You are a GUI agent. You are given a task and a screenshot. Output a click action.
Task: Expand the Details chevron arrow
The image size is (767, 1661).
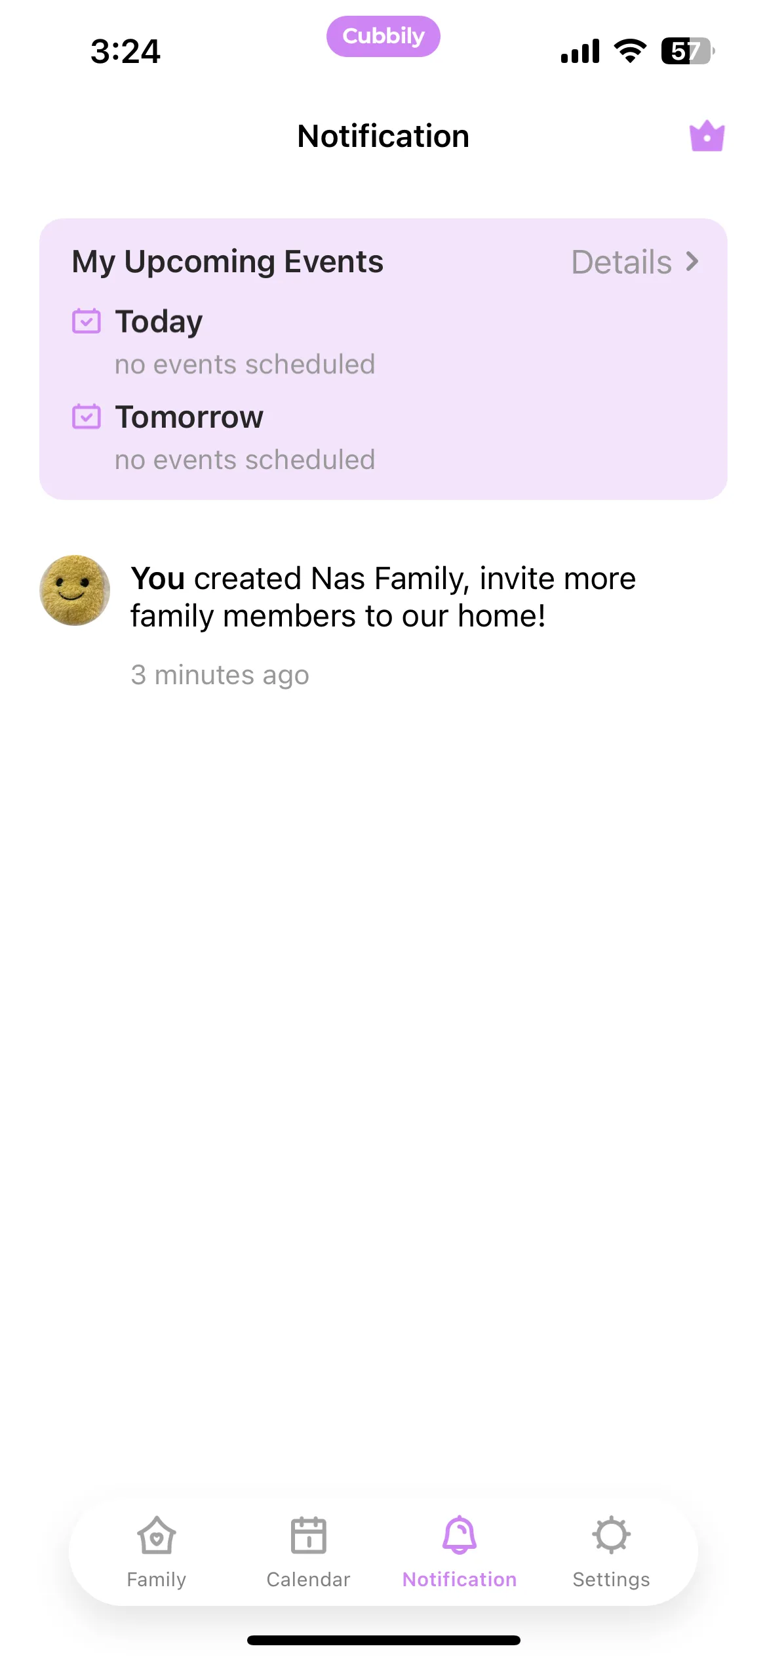(x=692, y=261)
